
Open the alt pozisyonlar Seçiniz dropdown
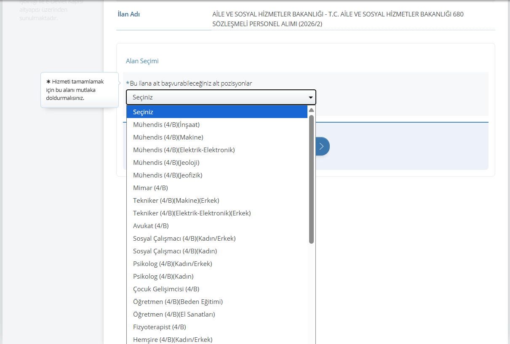pyautogui.click(x=221, y=97)
